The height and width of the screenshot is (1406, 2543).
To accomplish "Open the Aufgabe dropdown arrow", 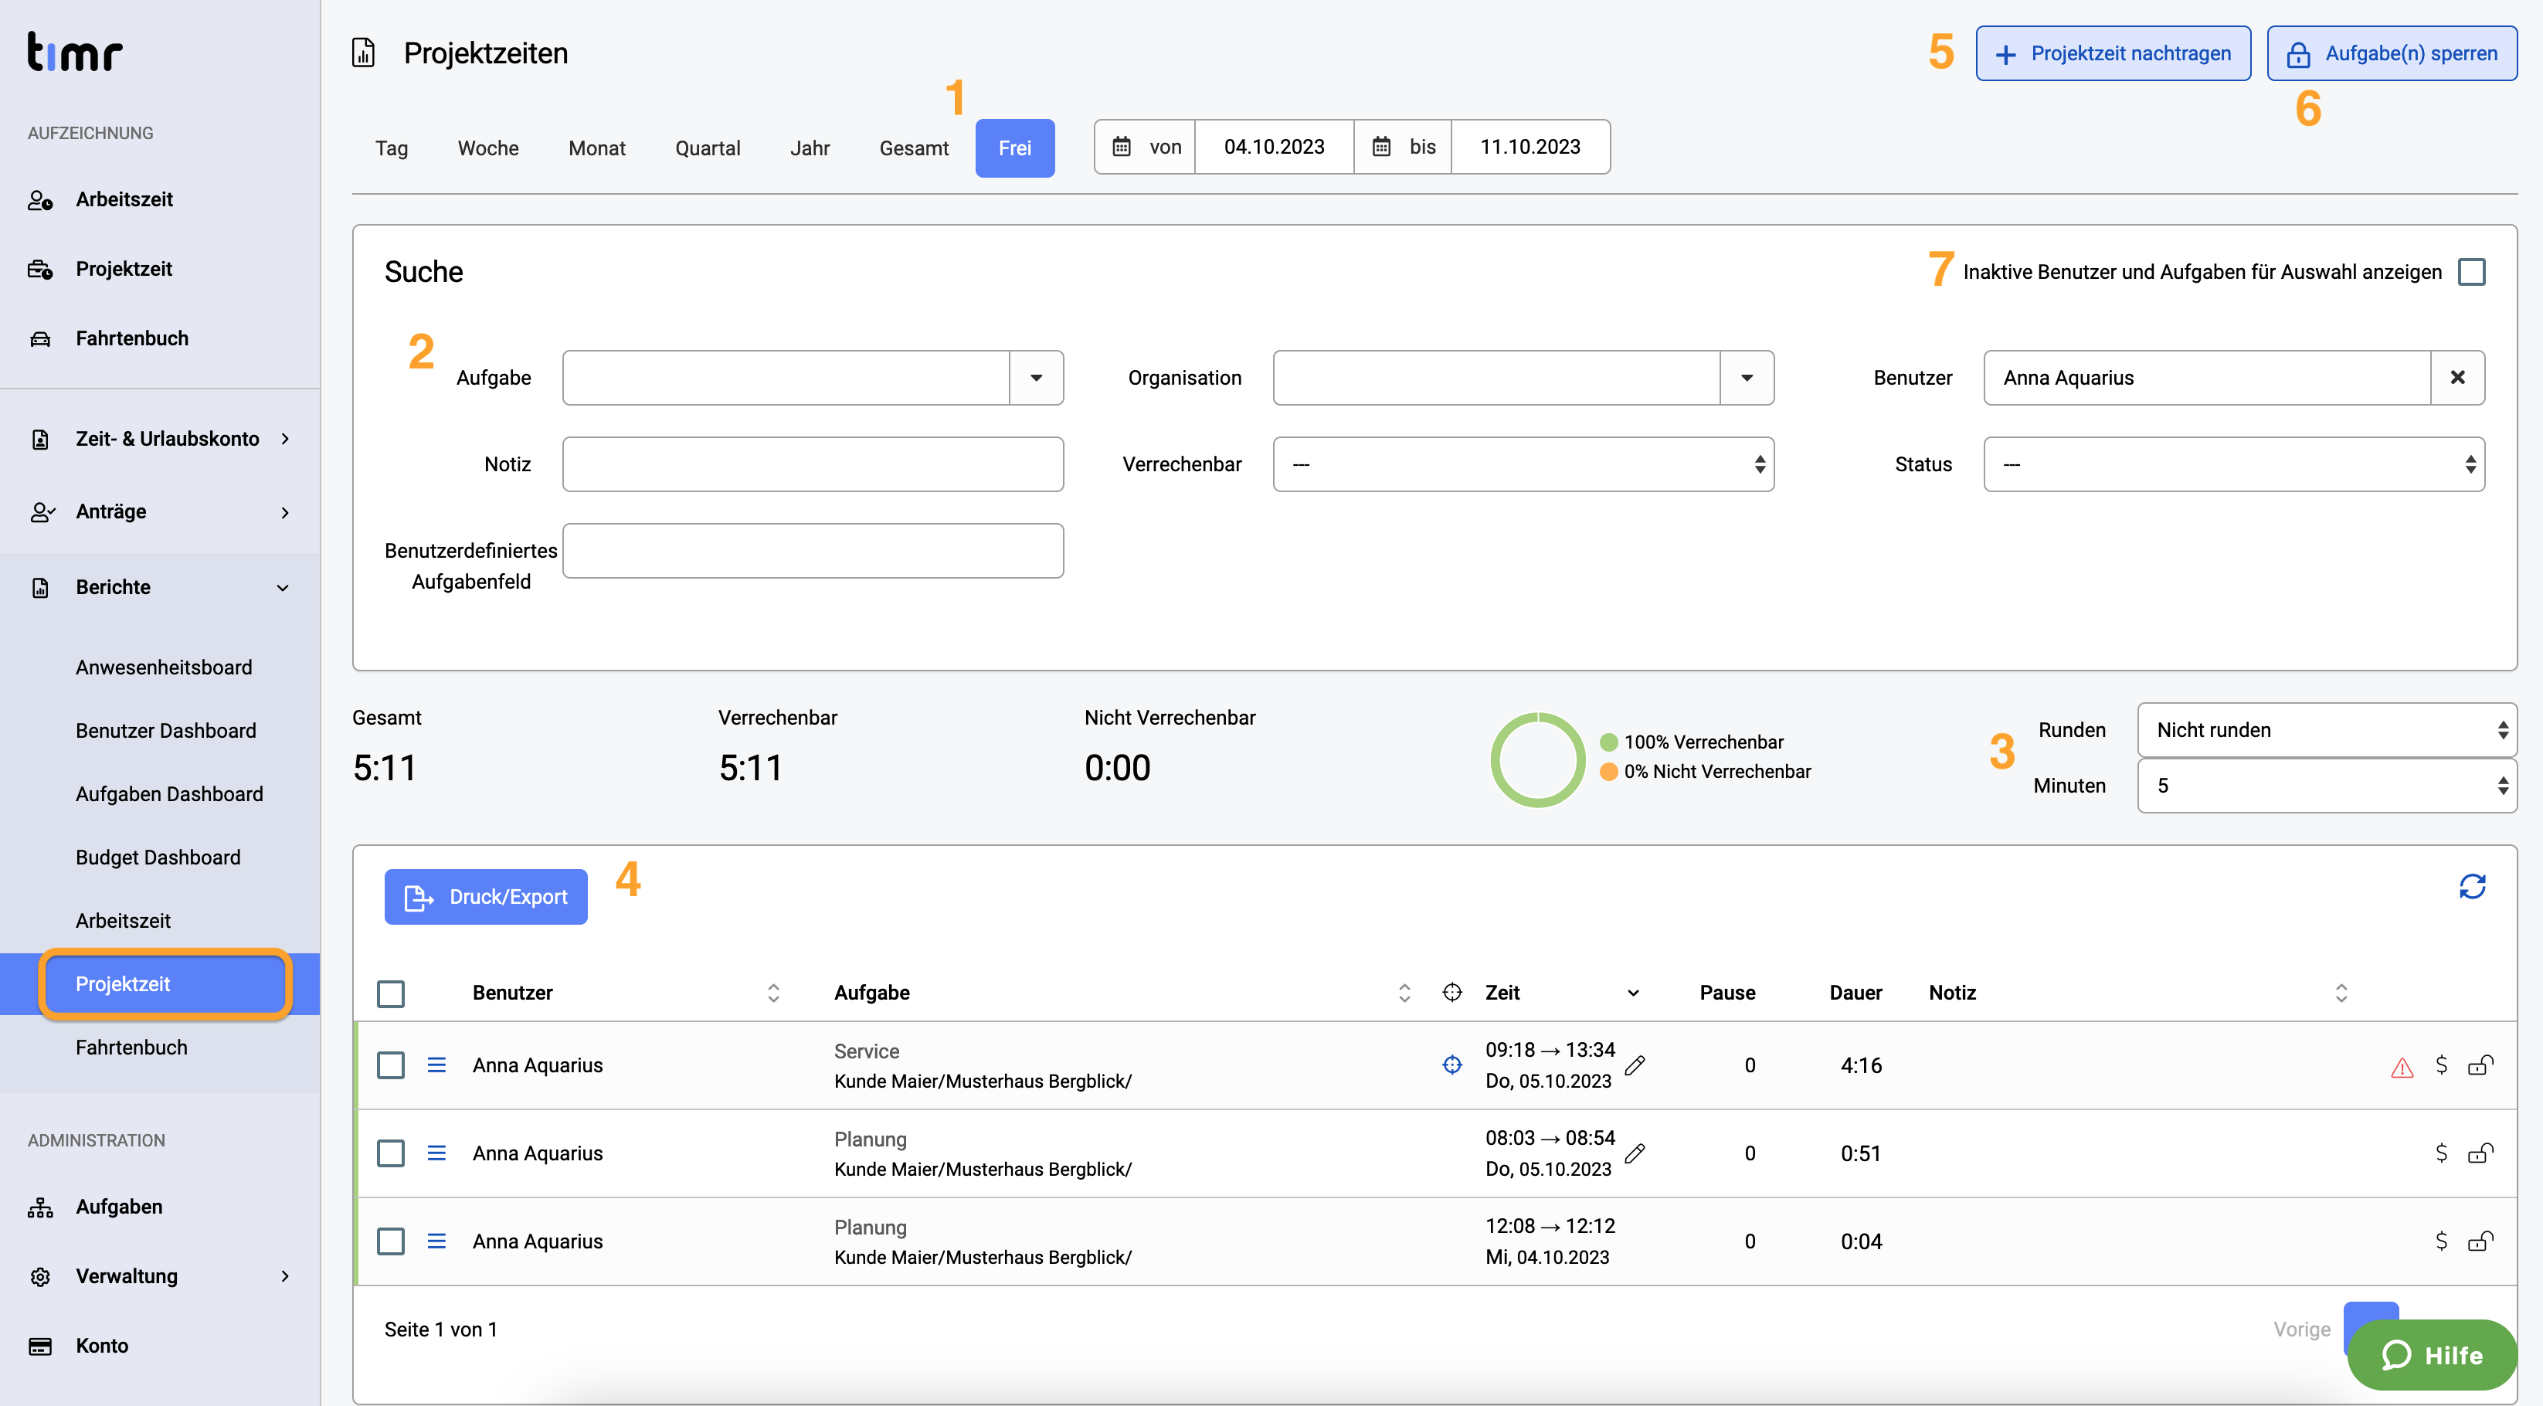I will tap(1036, 377).
